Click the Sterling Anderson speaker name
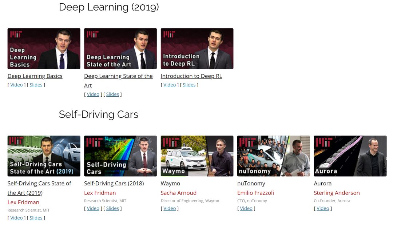 (x=337, y=193)
